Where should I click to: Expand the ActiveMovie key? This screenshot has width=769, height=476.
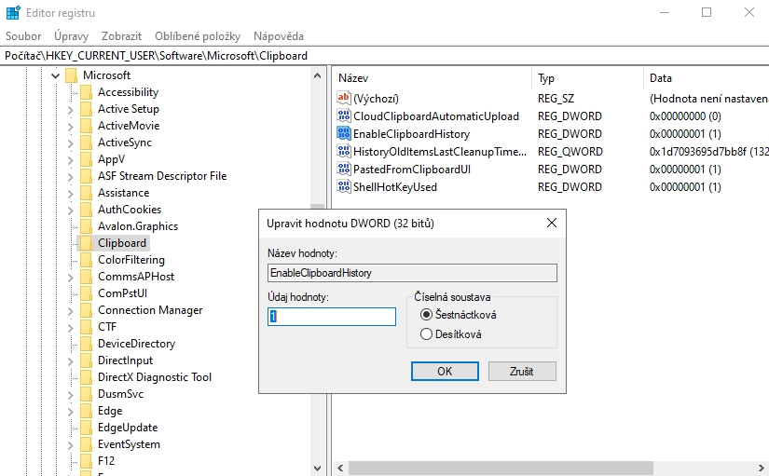70,126
